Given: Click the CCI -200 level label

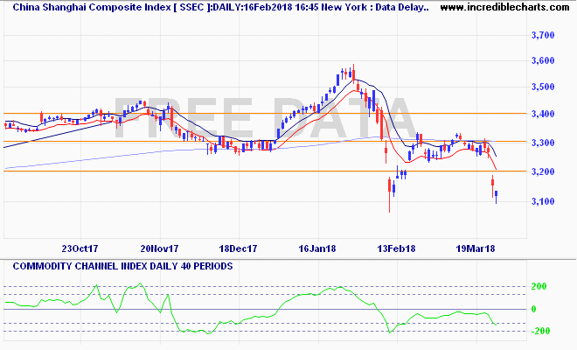Looking at the screenshot, I should pos(541,331).
